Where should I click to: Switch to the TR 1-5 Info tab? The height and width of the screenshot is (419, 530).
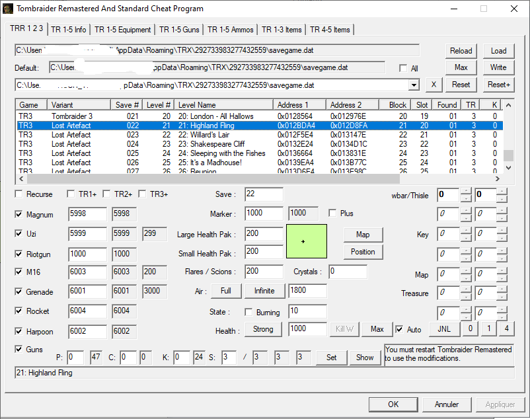point(69,30)
